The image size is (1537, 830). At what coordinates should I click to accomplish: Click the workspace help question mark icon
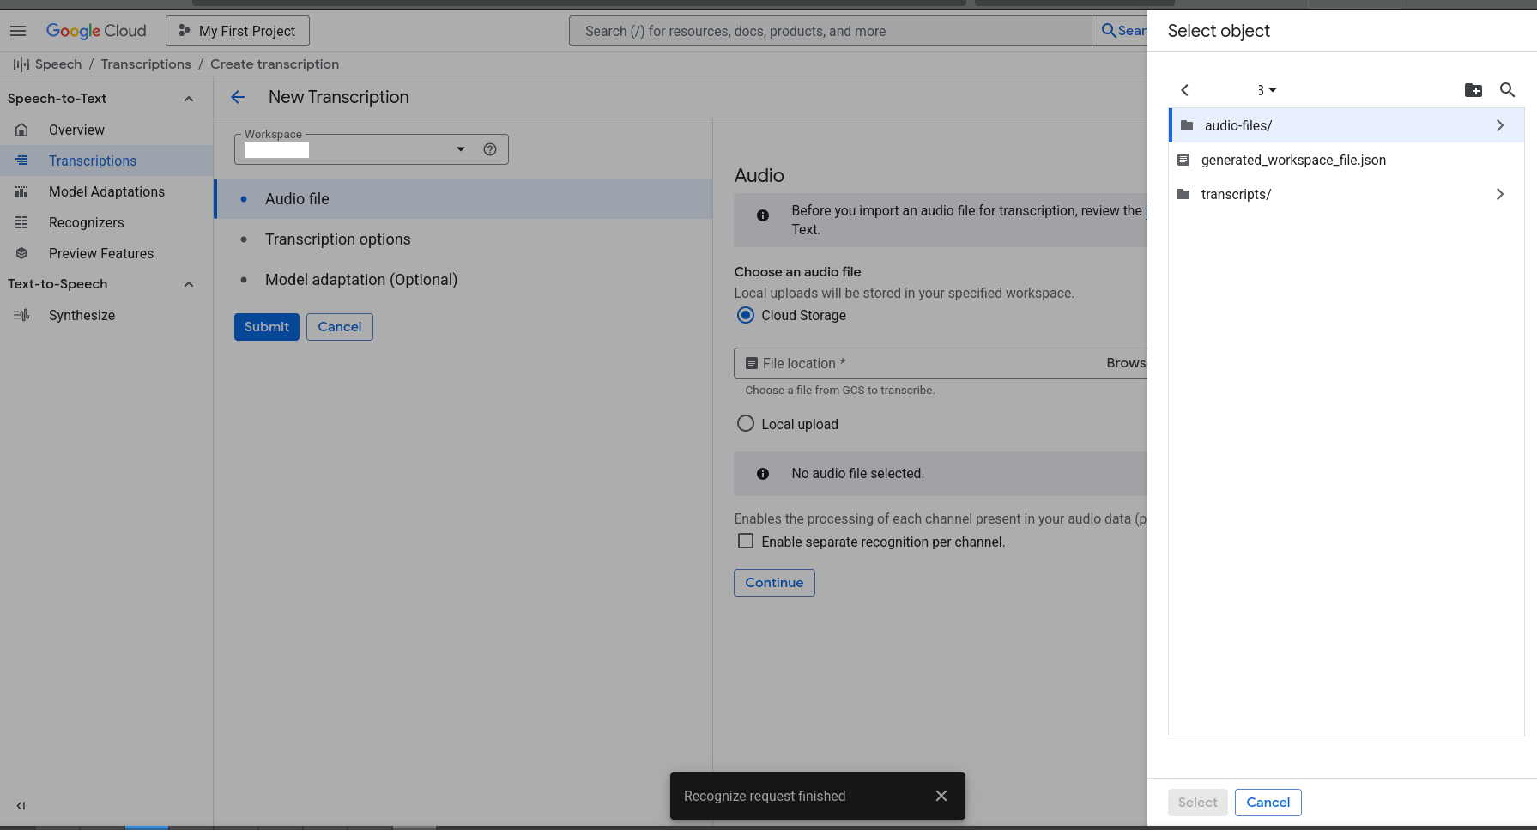click(x=490, y=149)
